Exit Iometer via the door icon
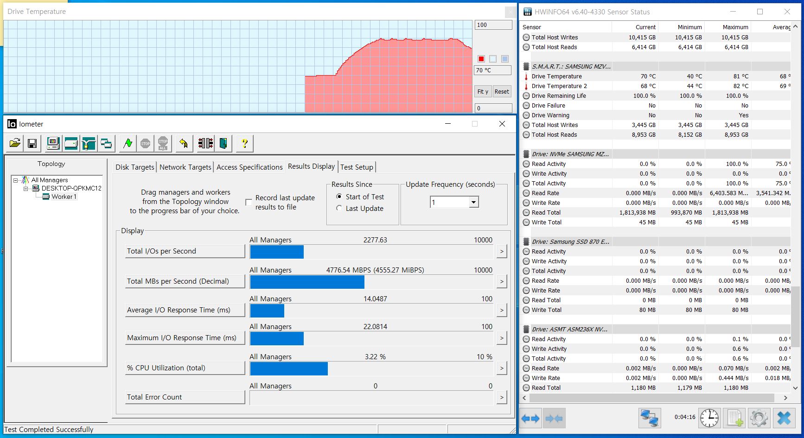Viewport: 804px width, 438px height. point(223,143)
